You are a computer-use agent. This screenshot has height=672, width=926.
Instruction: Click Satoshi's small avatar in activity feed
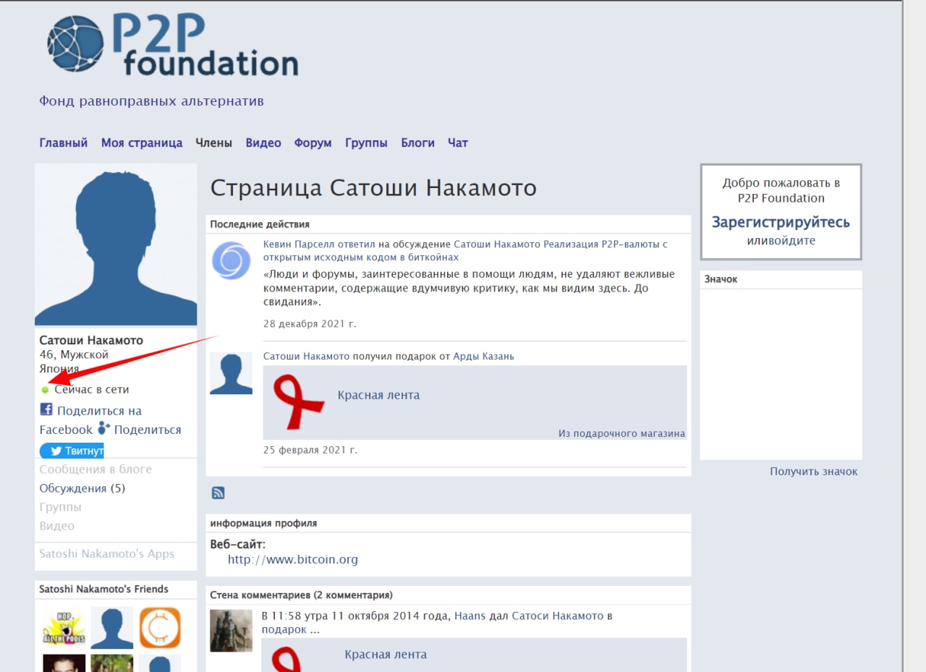(231, 373)
